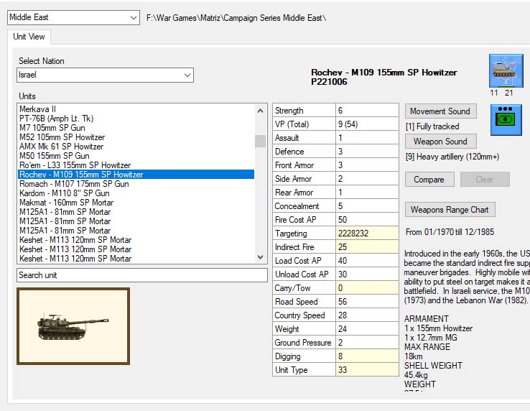This screenshot has height=411, width=530.
Task: Click the units list scrollbar thumb
Action: pos(260,141)
